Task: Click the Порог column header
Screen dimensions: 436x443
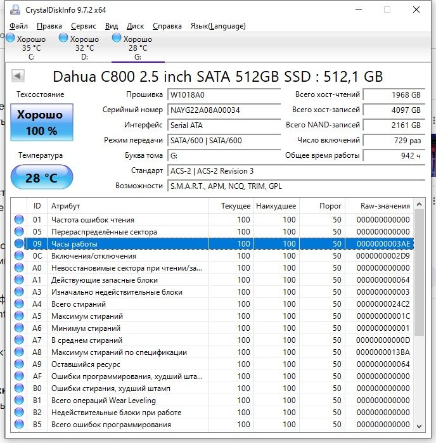Action: [x=322, y=206]
